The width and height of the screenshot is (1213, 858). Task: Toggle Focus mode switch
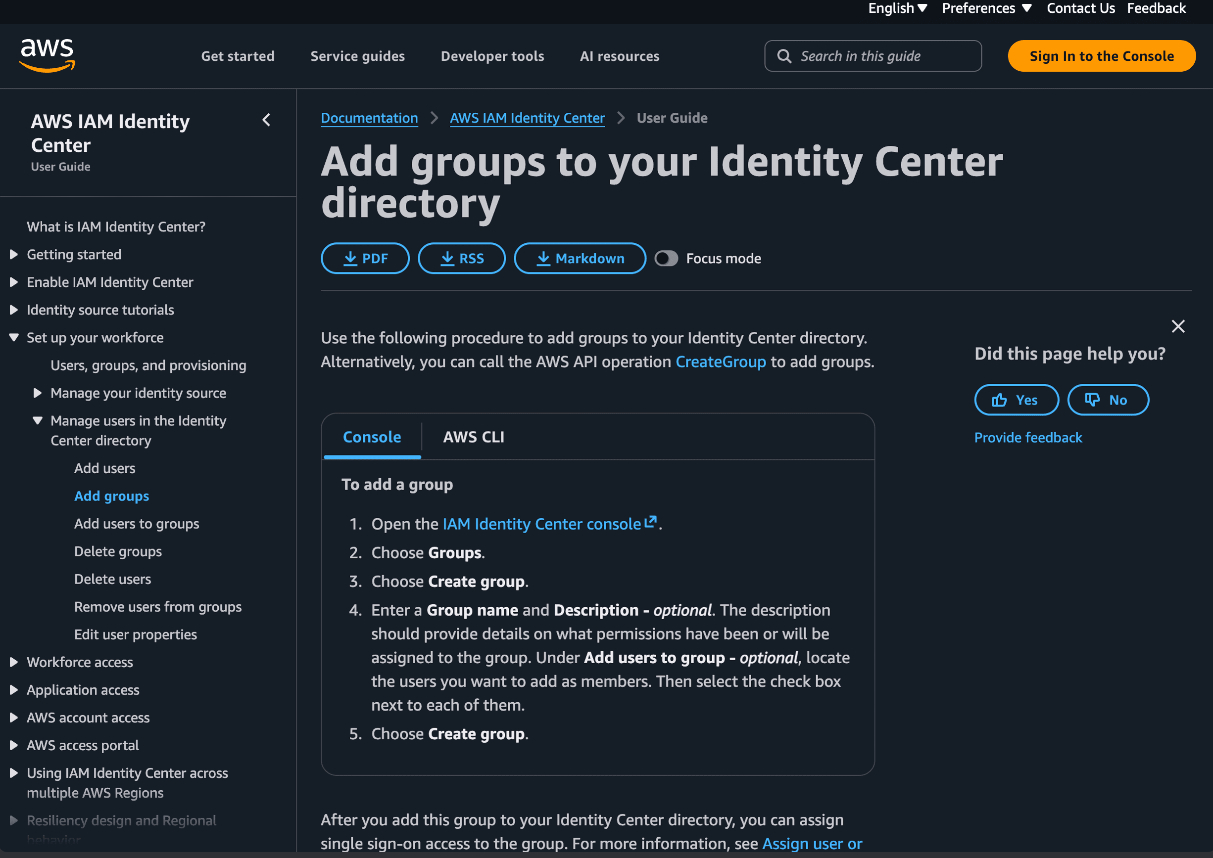(666, 258)
